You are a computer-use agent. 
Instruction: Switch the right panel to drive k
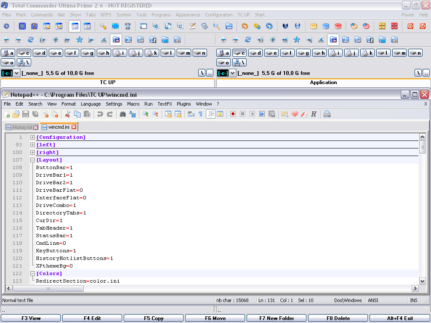point(367,53)
